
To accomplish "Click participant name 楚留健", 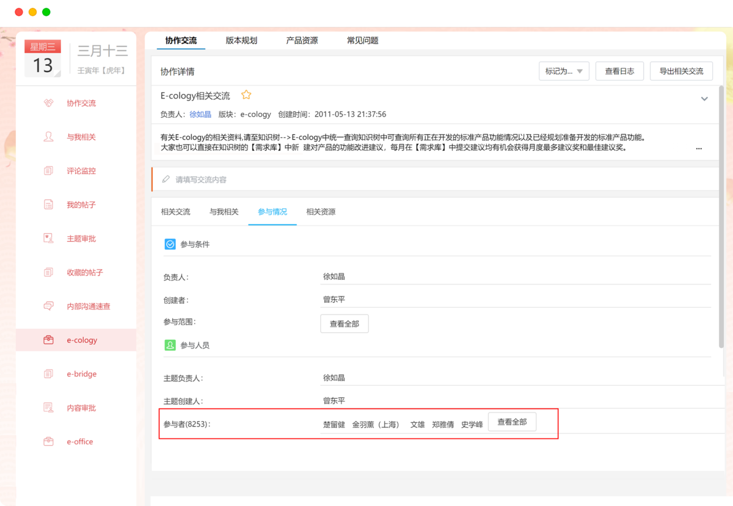I will tap(334, 424).
